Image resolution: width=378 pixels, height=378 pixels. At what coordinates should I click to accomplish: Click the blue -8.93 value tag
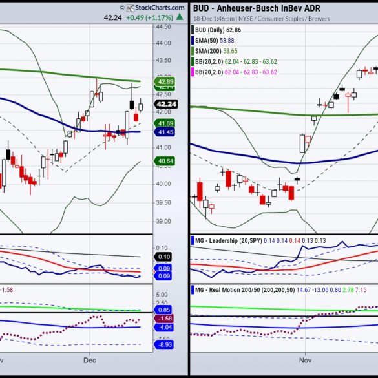164,345
